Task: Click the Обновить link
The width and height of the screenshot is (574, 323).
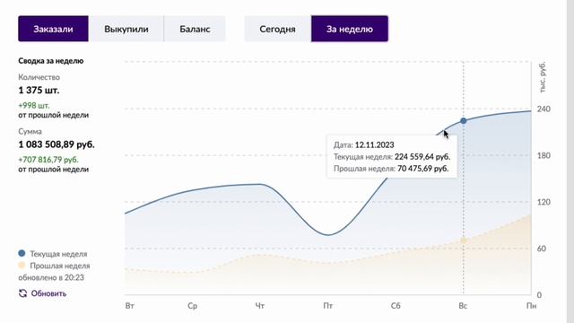Action: pyautogui.click(x=48, y=293)
